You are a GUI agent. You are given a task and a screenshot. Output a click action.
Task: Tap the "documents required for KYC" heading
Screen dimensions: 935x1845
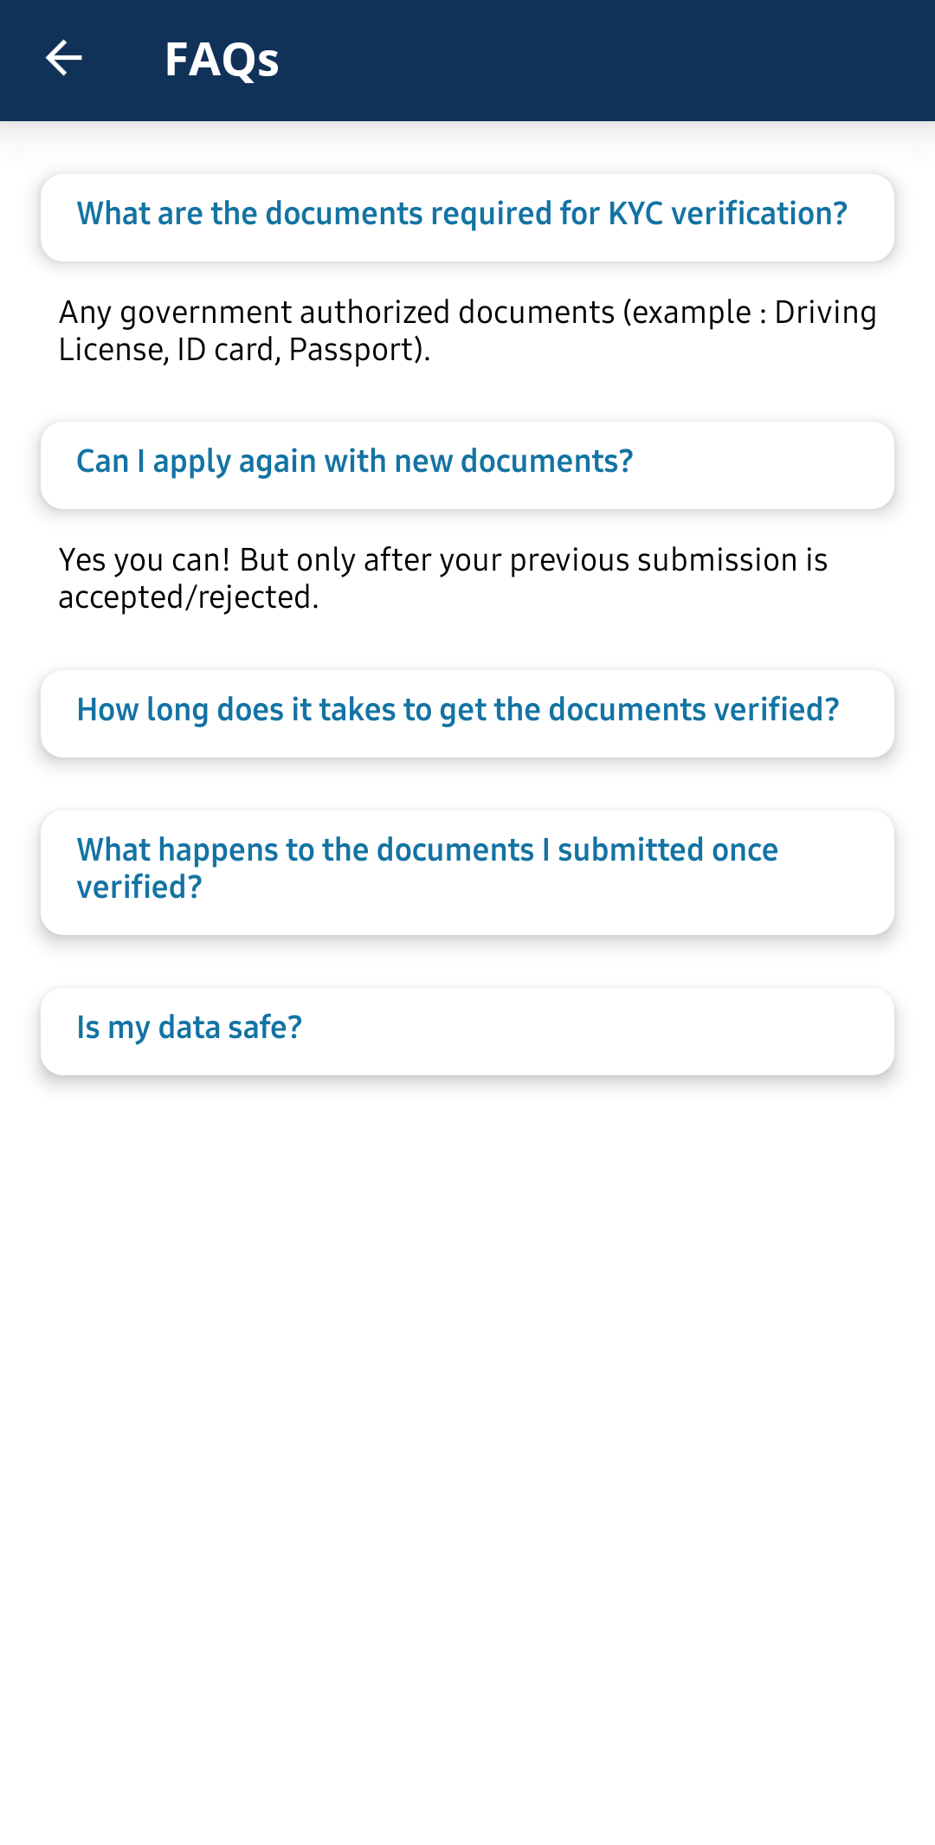click(461, 214)
